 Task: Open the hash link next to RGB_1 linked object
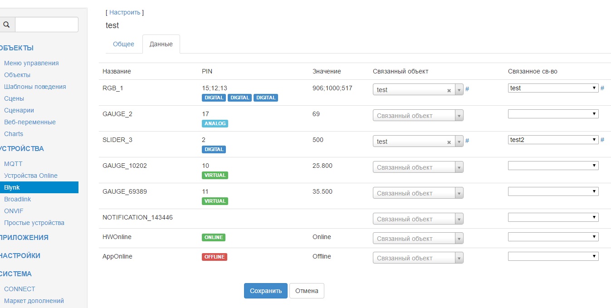467,89
